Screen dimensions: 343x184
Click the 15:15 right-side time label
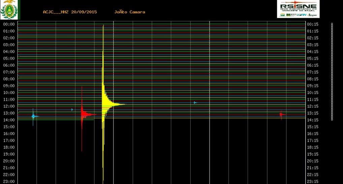coord(313,127)
